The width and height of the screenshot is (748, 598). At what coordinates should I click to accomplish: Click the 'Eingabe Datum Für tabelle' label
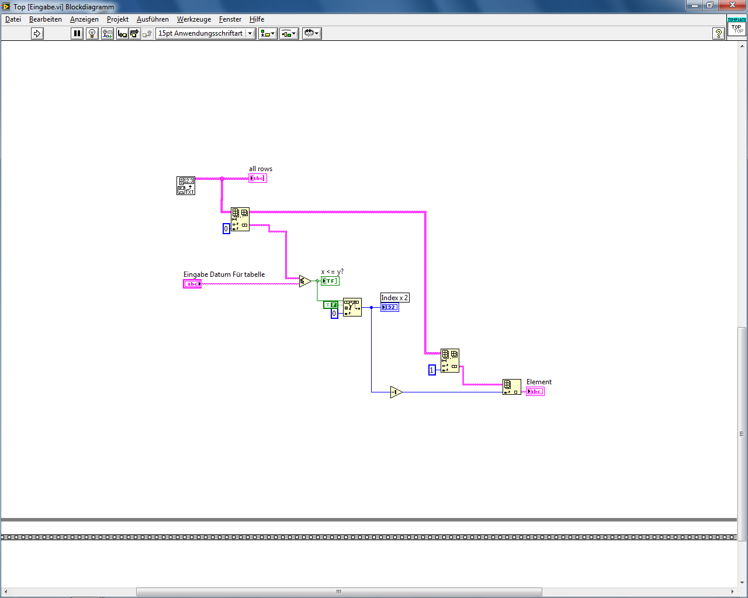tap(224, 274)
